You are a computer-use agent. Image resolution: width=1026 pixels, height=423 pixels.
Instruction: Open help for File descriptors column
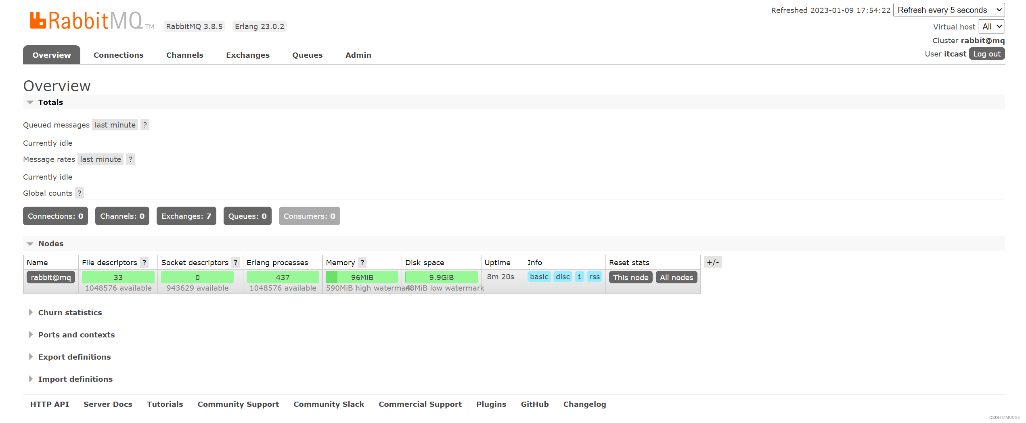click(144, 262)
